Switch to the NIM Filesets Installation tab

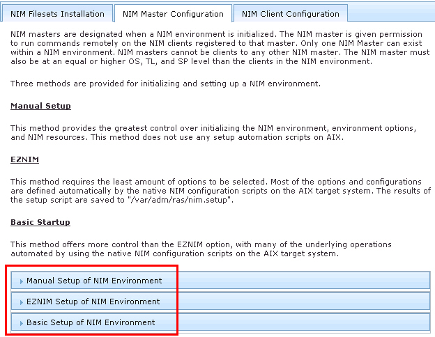pos(58,13)
